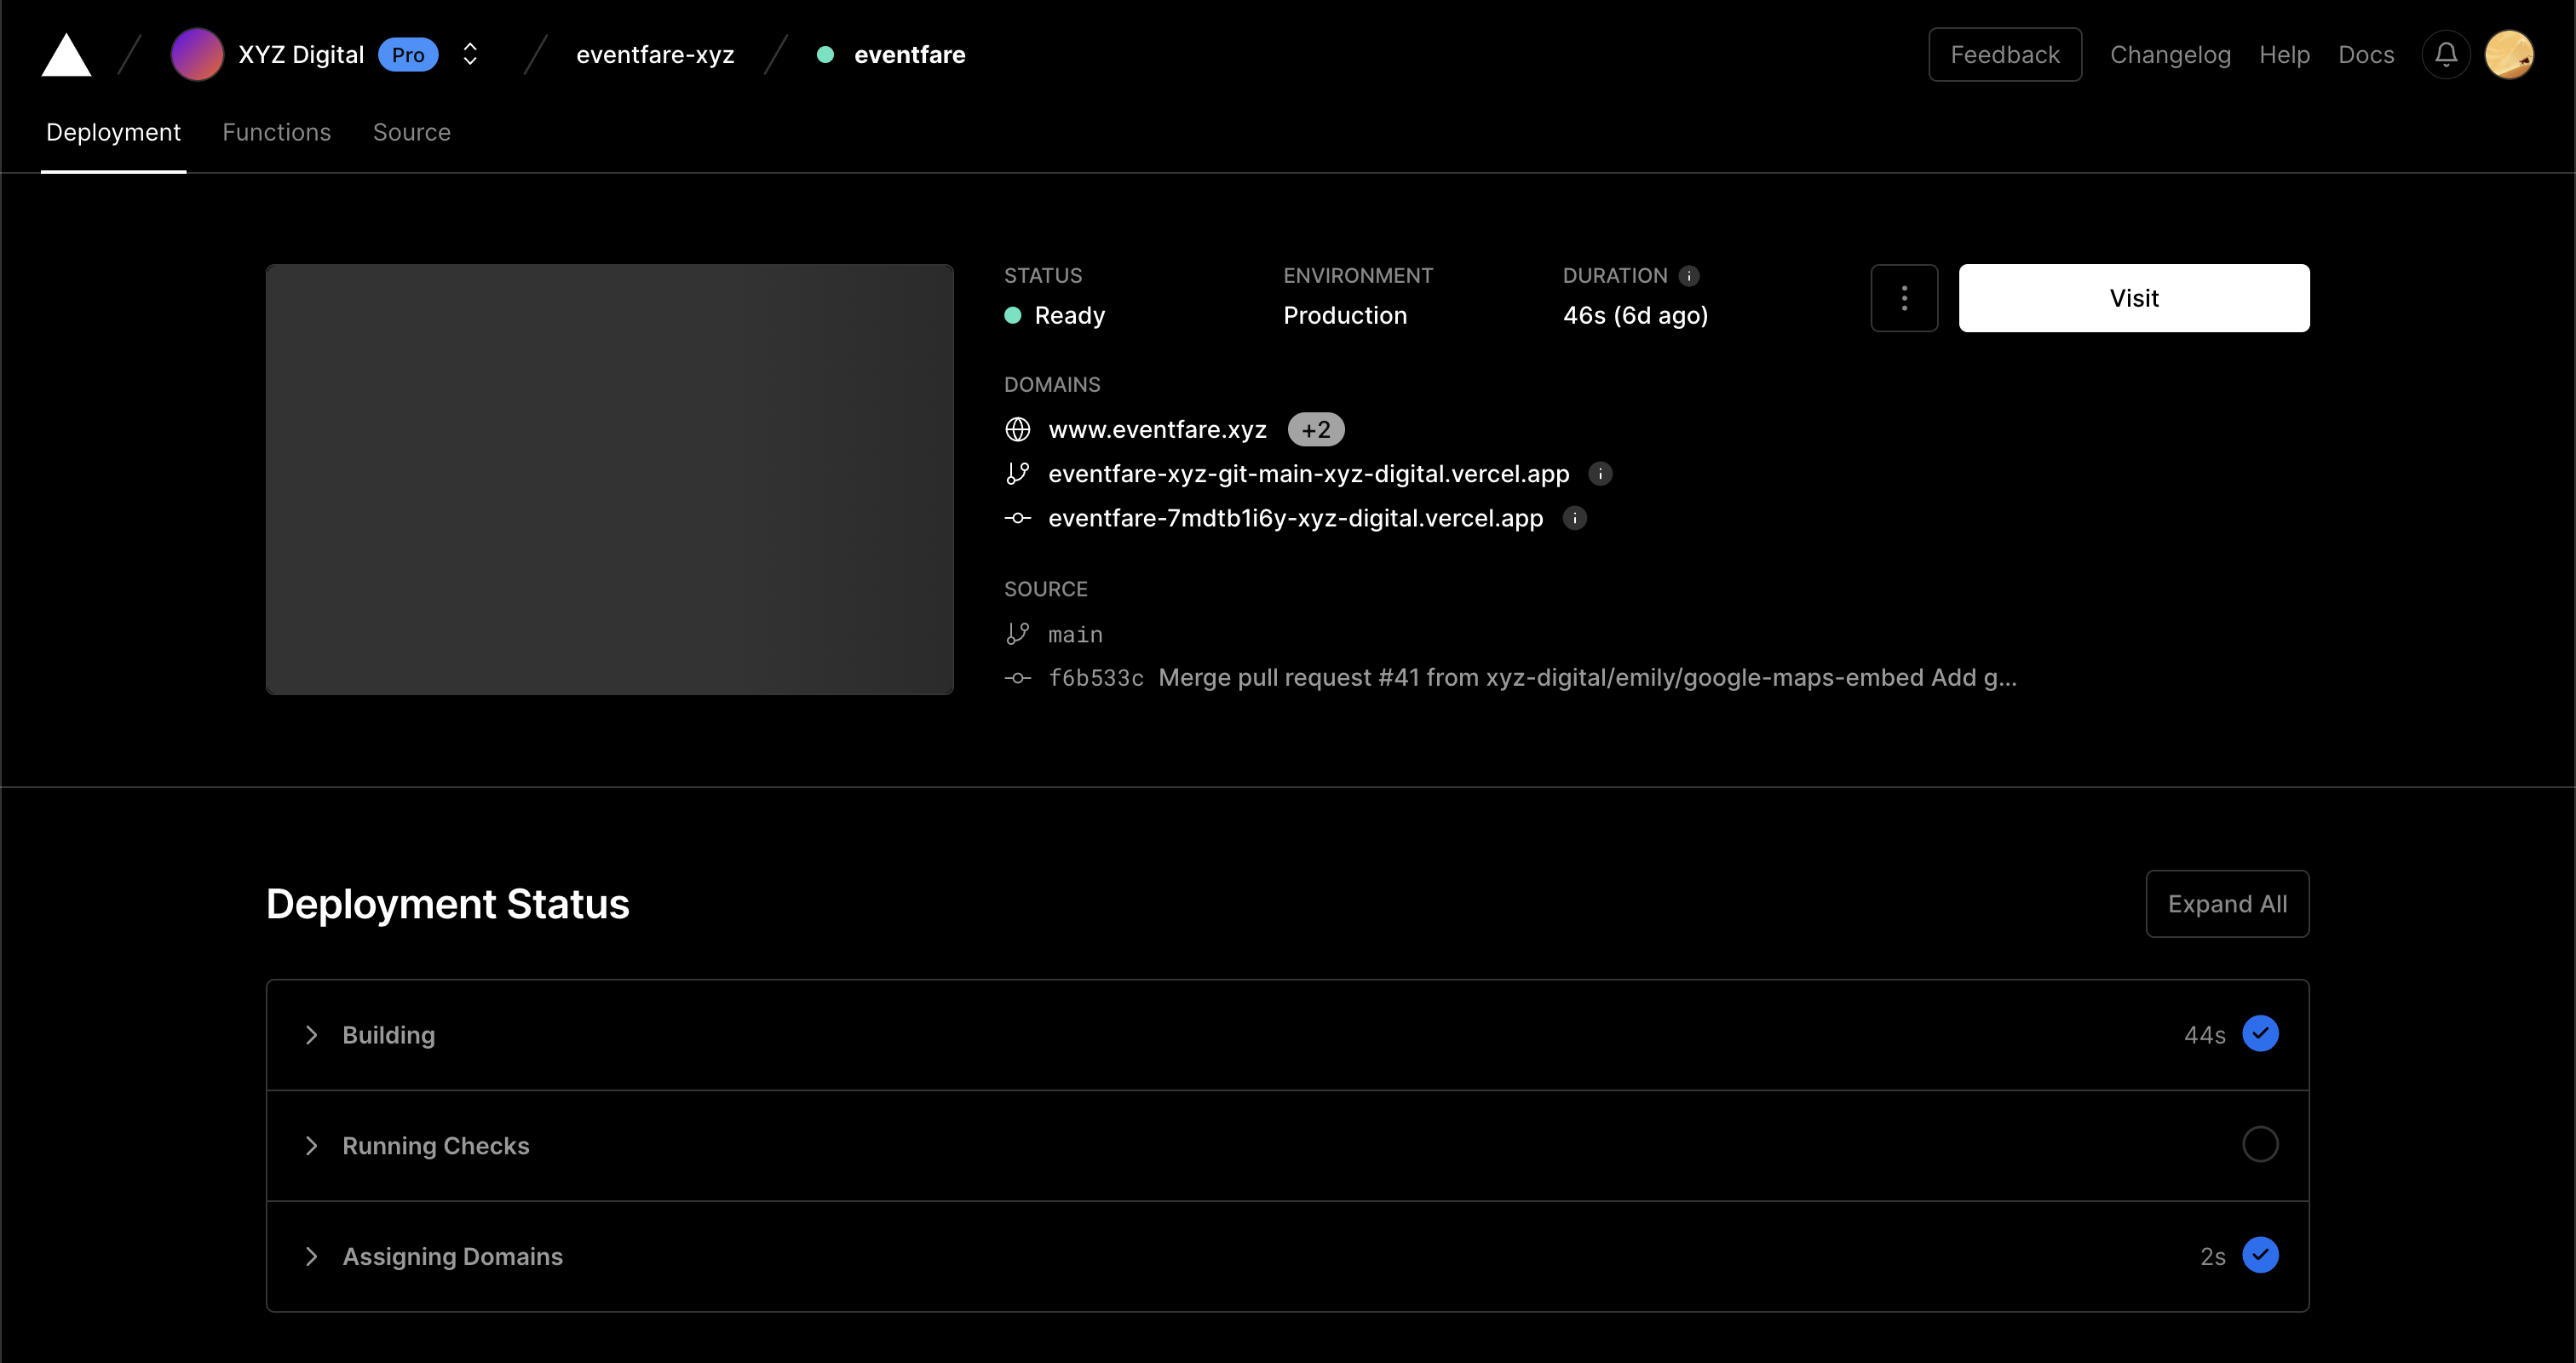Click the branch icon beside git-main domain
Screen dimensions: 2576x1363
[x=1017, y=474]
